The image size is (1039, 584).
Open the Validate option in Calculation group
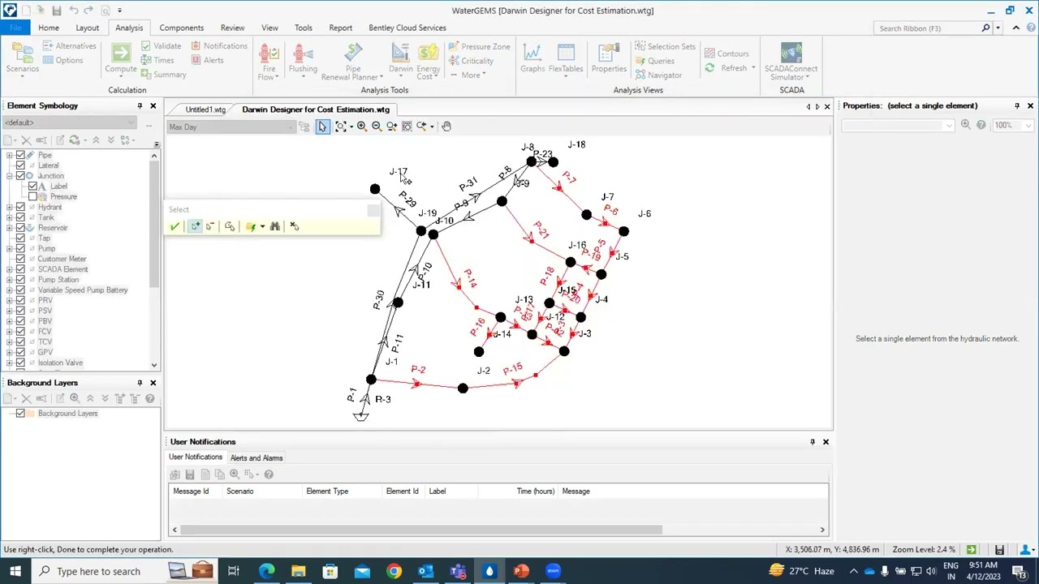click(161, 46)
